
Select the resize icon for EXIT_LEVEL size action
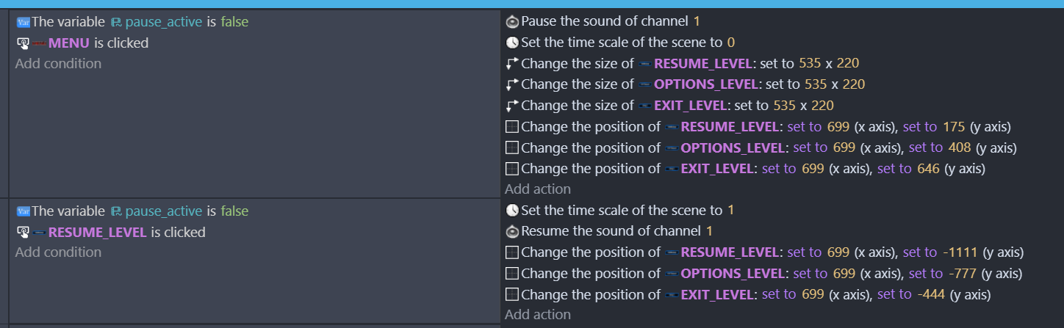coord(513,106)
